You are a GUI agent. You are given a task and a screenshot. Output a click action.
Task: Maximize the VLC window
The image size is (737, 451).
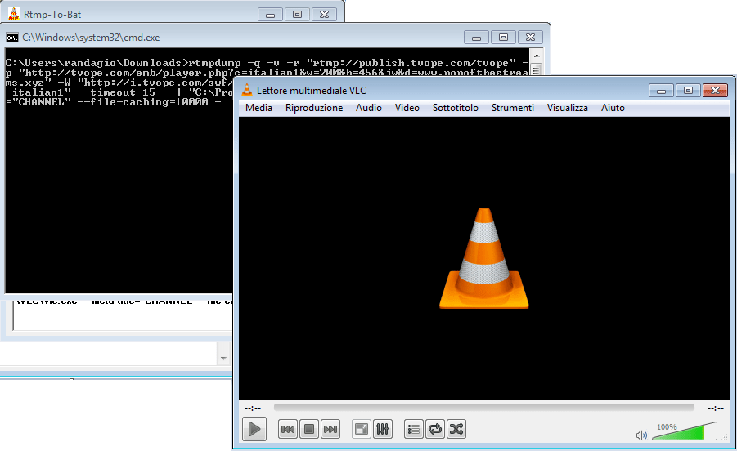(688, 90)
